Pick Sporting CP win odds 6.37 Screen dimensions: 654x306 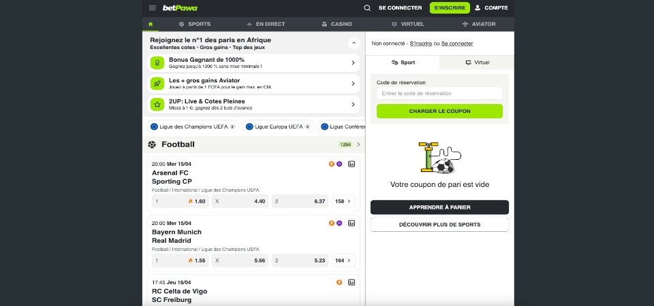300,201
